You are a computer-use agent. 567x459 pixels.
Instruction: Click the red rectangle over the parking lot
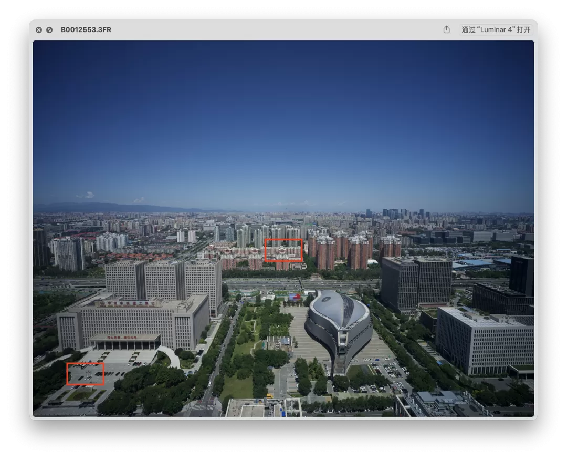click(85, 374)
